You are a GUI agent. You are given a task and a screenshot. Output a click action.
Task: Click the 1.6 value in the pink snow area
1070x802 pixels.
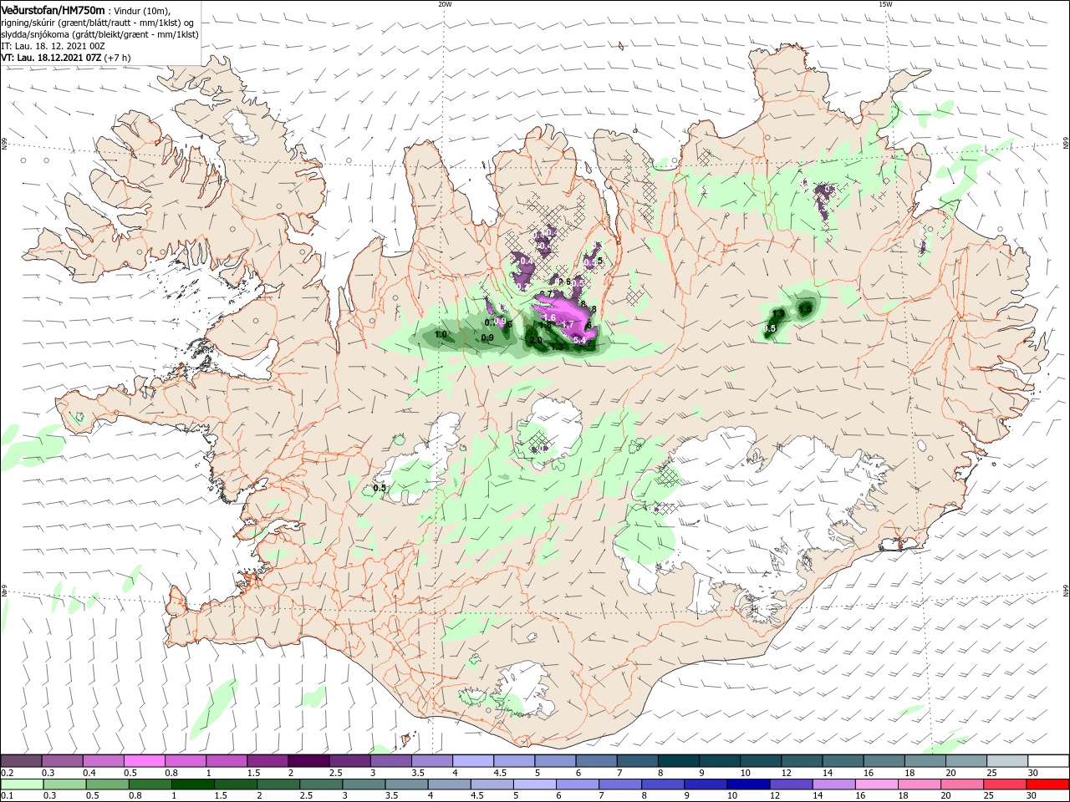[549, 318]
